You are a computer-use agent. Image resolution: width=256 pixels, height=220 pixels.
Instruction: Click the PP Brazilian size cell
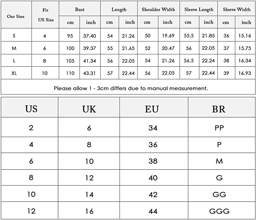coord(219,128)
